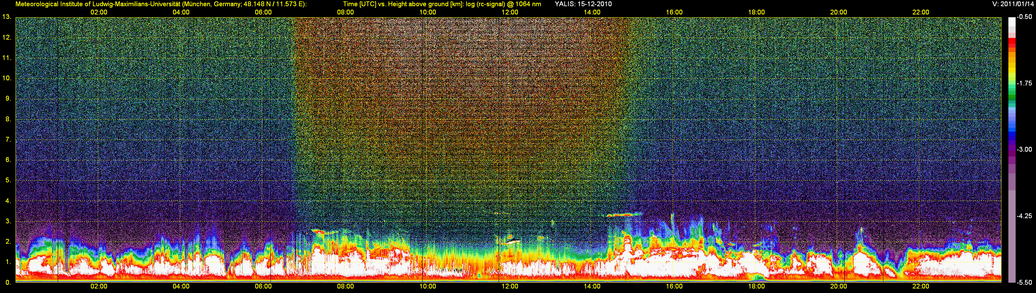Click the -5.50 colorbar scale value
The width and height of the screenshot is (1036, 293).
click(x=1024, y=283)
